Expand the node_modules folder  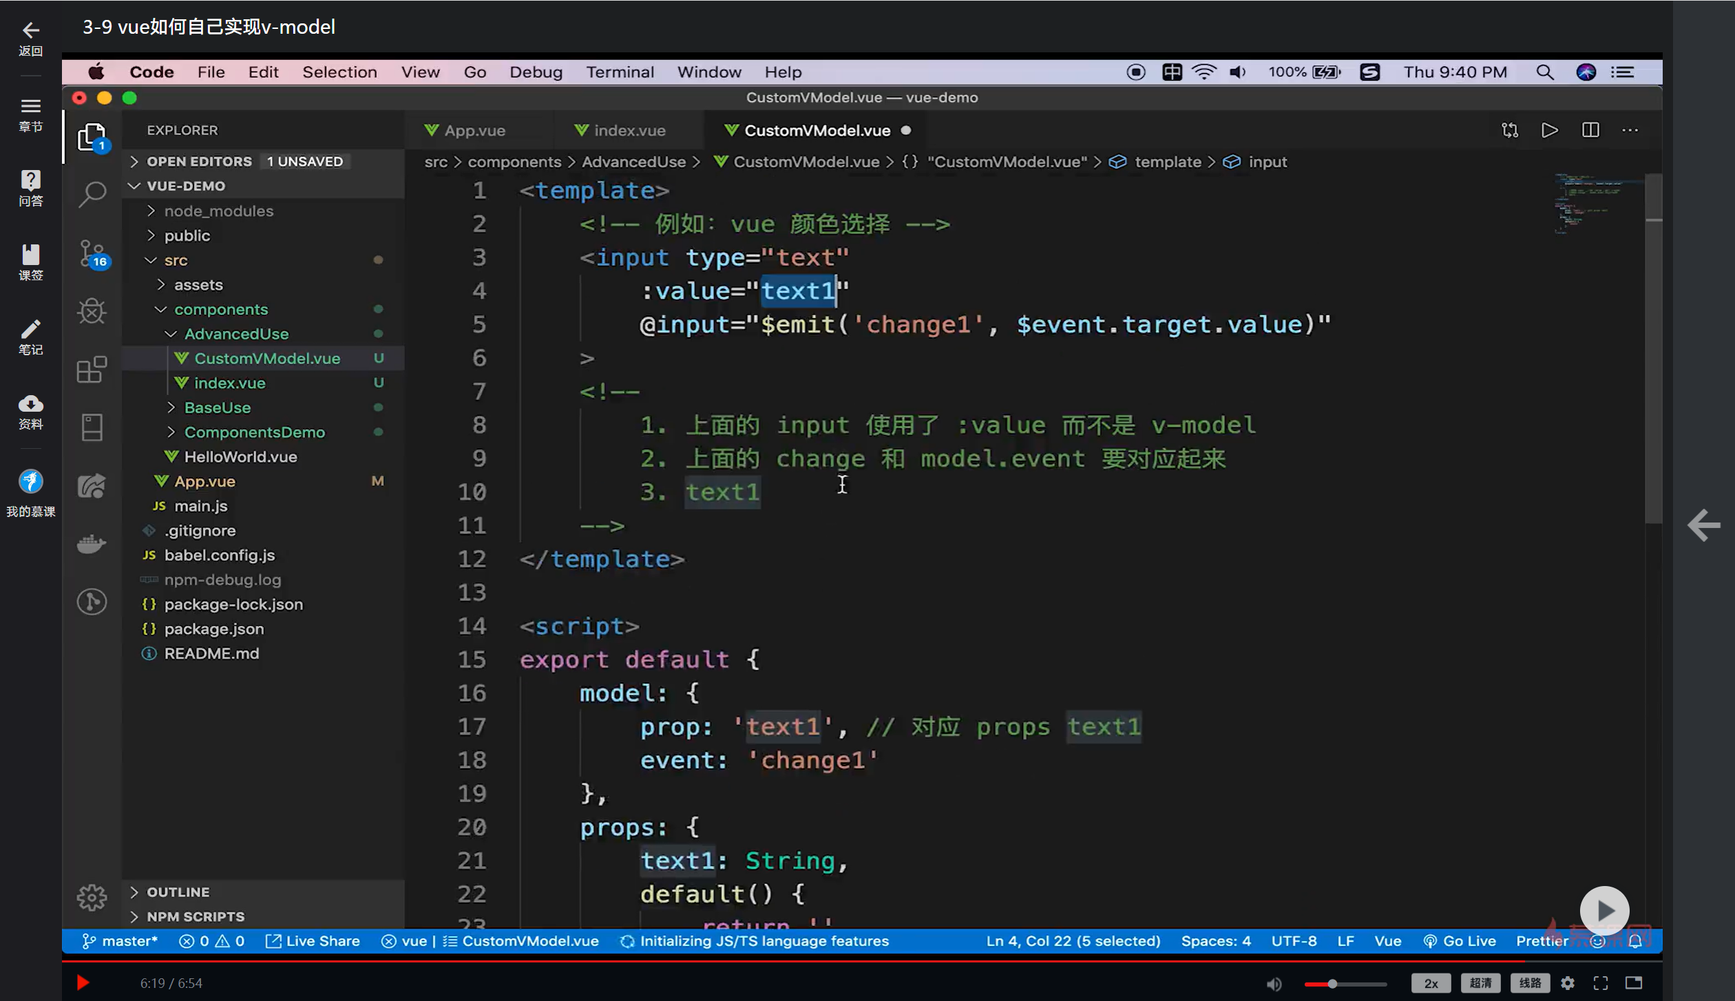point(218,211)
